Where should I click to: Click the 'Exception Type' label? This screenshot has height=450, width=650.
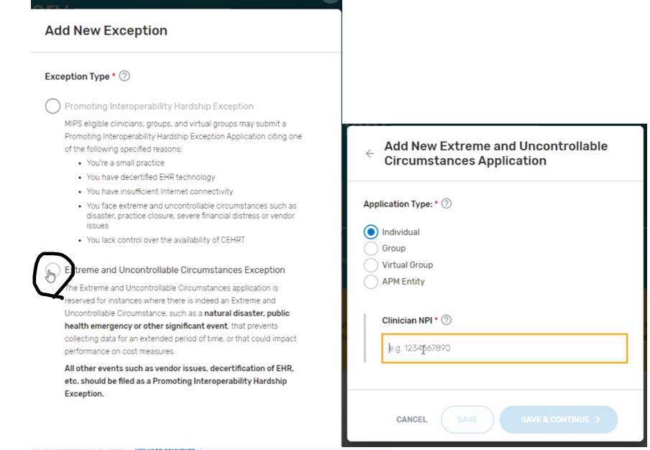(77, 77)
